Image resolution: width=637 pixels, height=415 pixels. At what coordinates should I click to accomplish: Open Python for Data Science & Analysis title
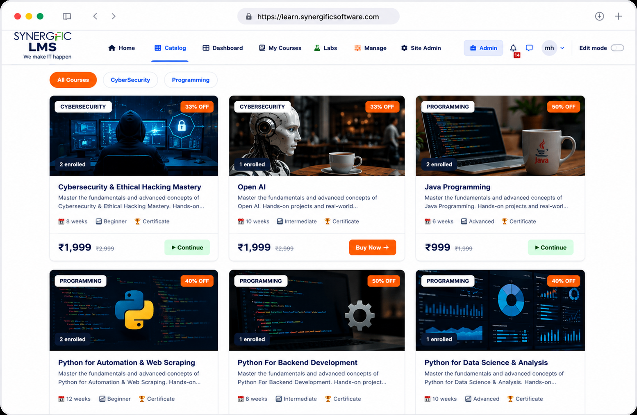pyautogui.click(x=486, y=363)
